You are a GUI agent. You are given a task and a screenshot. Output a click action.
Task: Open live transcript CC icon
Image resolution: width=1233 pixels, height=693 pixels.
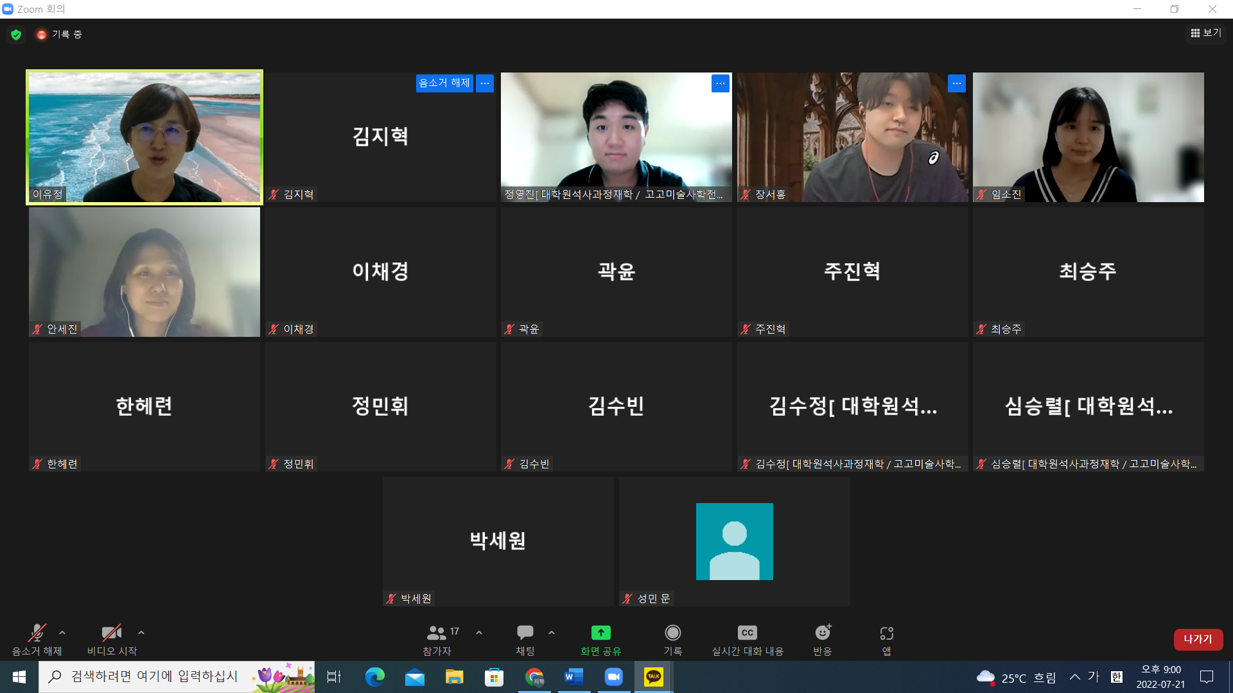coord(747,633)
